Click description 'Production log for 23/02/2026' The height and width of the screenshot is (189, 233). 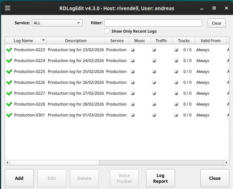[76, 50]
